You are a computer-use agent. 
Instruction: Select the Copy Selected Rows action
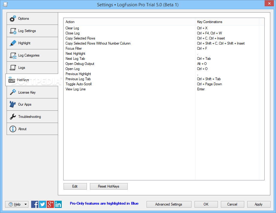click(x=164, y=38)
